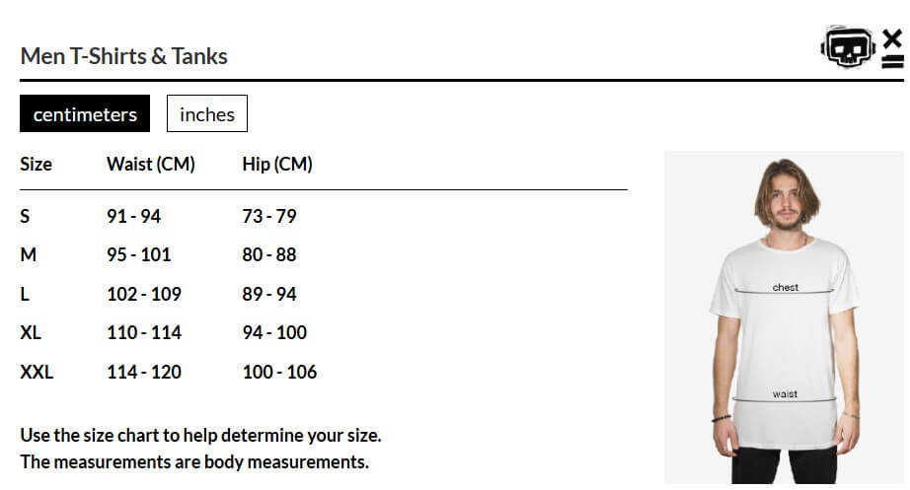This screenshot has height=490, width=910.
Task: Select the S size row label
Action: click(25, 216)
